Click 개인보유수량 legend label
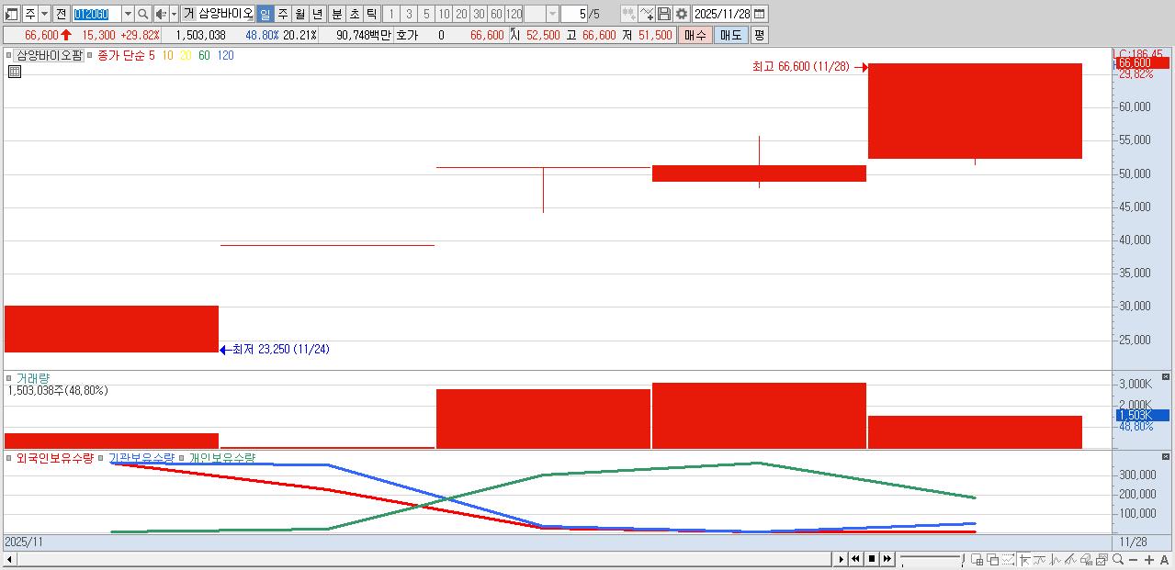The height and width of the screenshot is (570, 1175). pos(222,457)
